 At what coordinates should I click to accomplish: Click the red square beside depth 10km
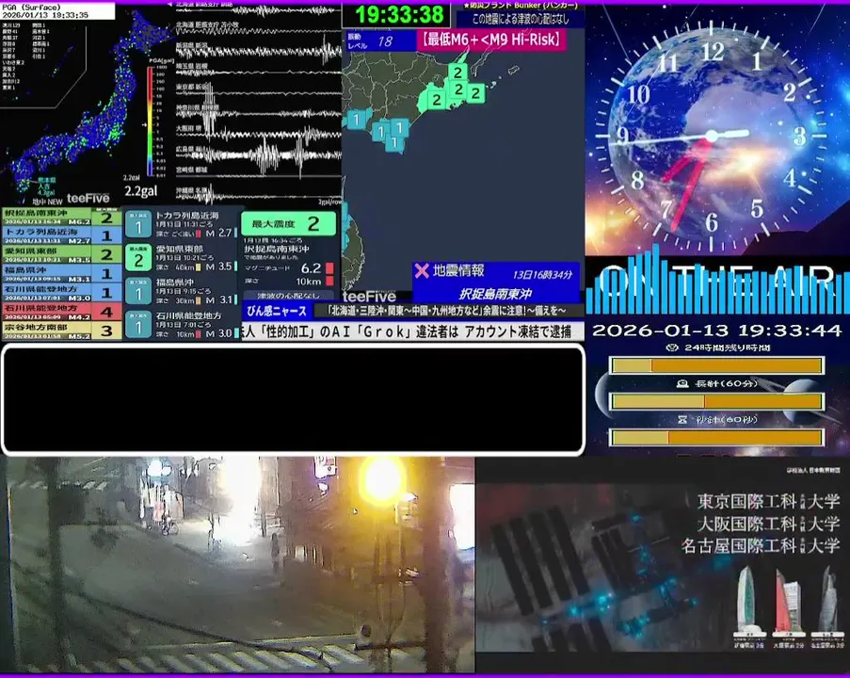pyautogui.click(x=329, y=281)
